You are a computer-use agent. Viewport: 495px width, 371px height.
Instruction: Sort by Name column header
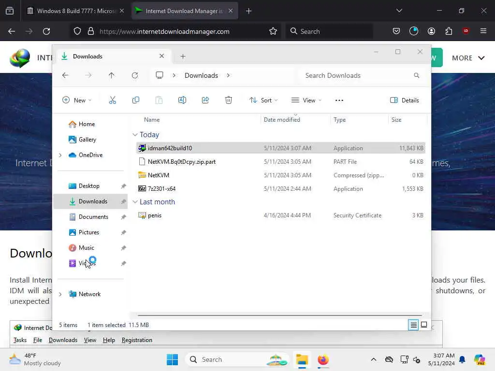pos(152,120)
